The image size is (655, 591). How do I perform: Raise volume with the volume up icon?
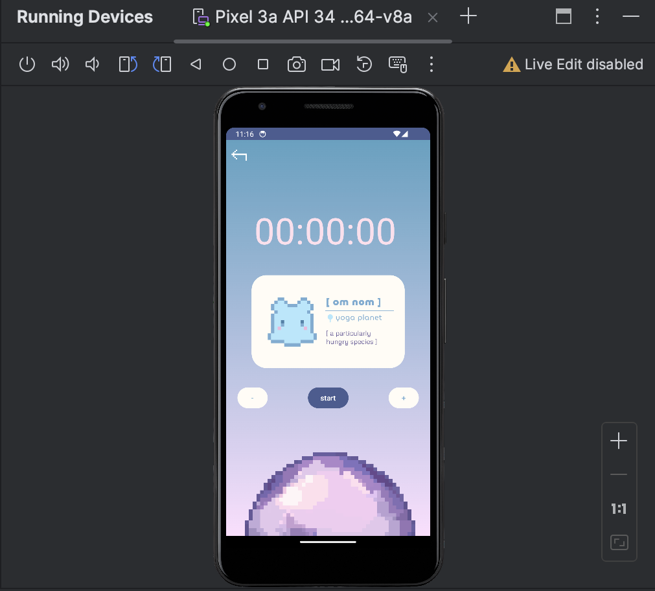coord(60,64)
